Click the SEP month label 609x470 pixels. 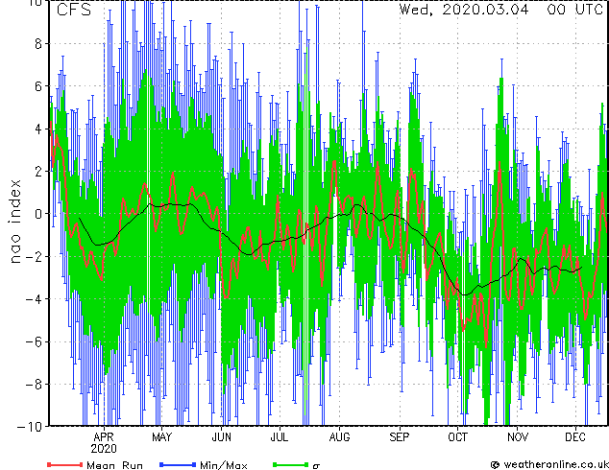coord(400,437)
